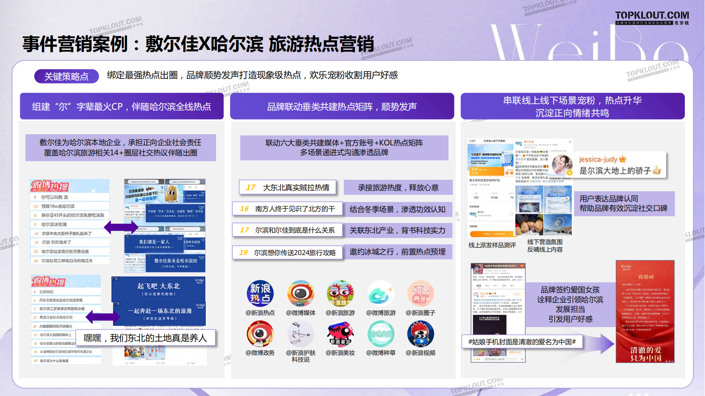The image size is (705, 396).
Task: Click hot search row 你可以叫我 滨
Action: (x=70, y=197)
